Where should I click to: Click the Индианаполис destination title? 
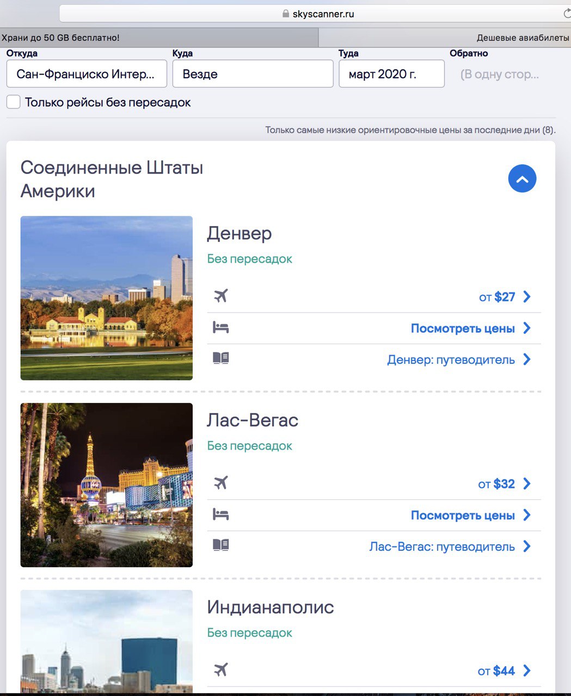pos(271,607)
